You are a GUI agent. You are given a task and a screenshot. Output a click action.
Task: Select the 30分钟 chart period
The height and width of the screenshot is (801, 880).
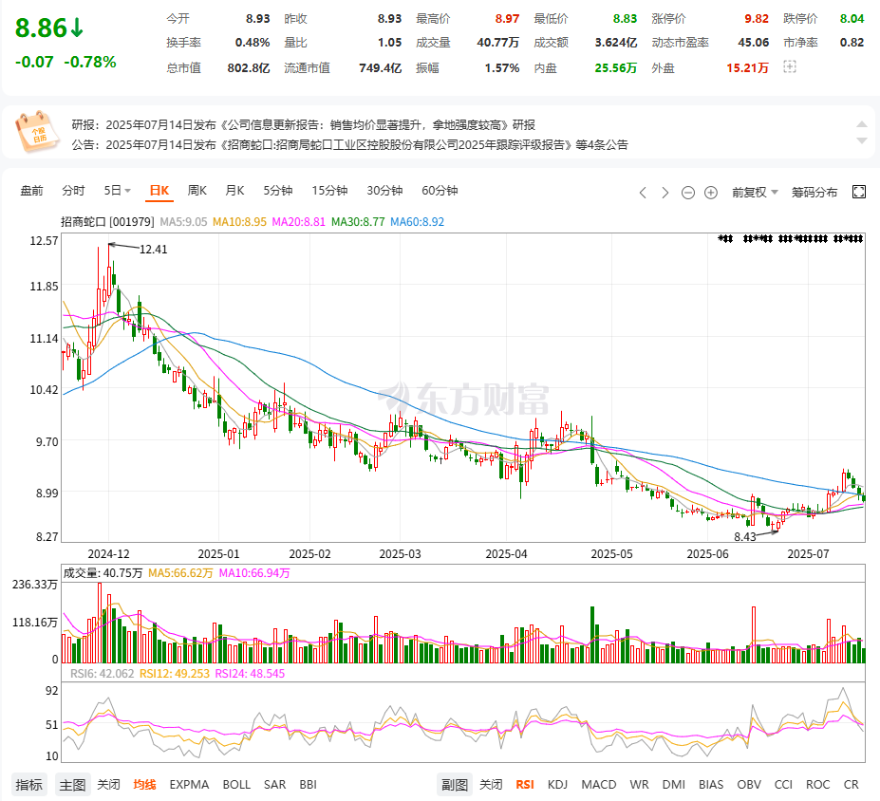(384, 191)
